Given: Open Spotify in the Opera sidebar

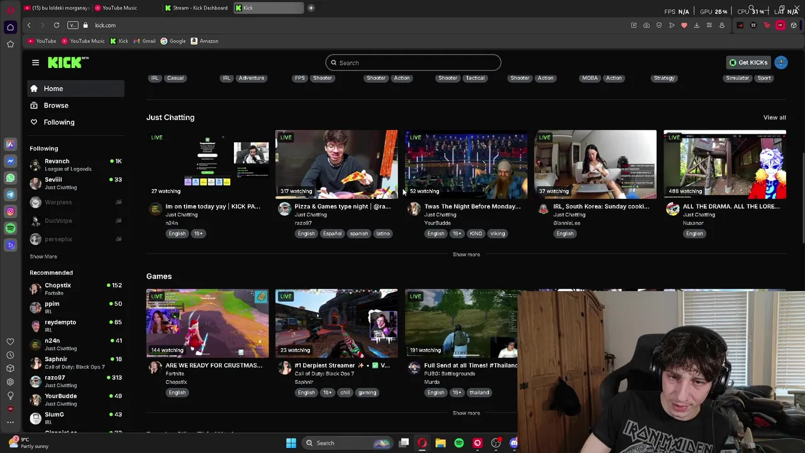Looking at the screenshot, I should pos(10,228).
